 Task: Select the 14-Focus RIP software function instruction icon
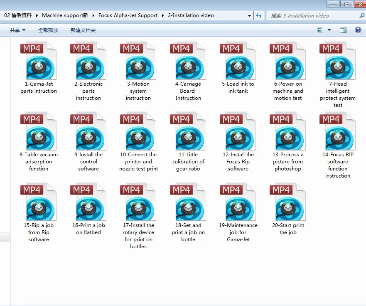[338, 131]
